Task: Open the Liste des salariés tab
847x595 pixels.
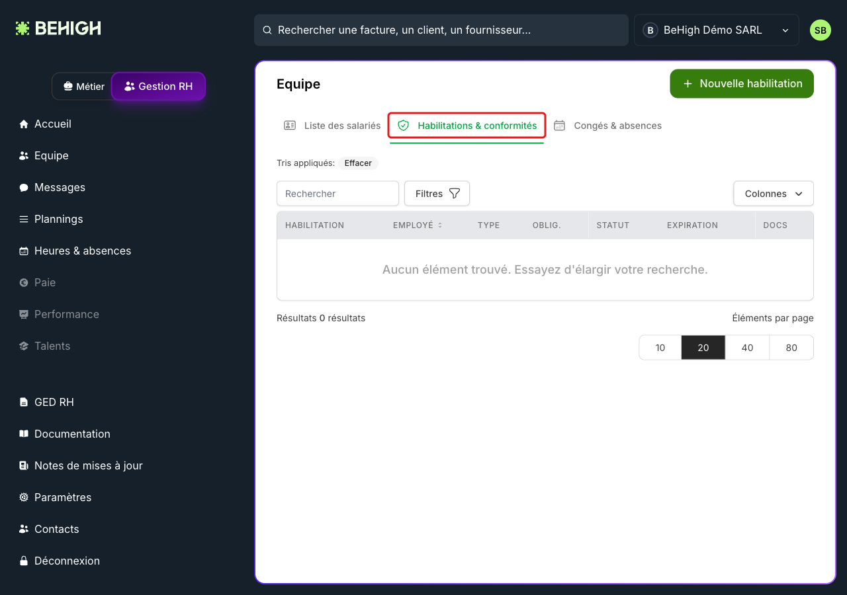Action: 332,126
